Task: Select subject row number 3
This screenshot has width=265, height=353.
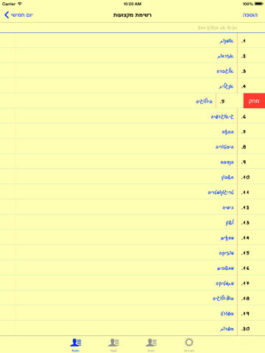Action: (x=132, y=71)
